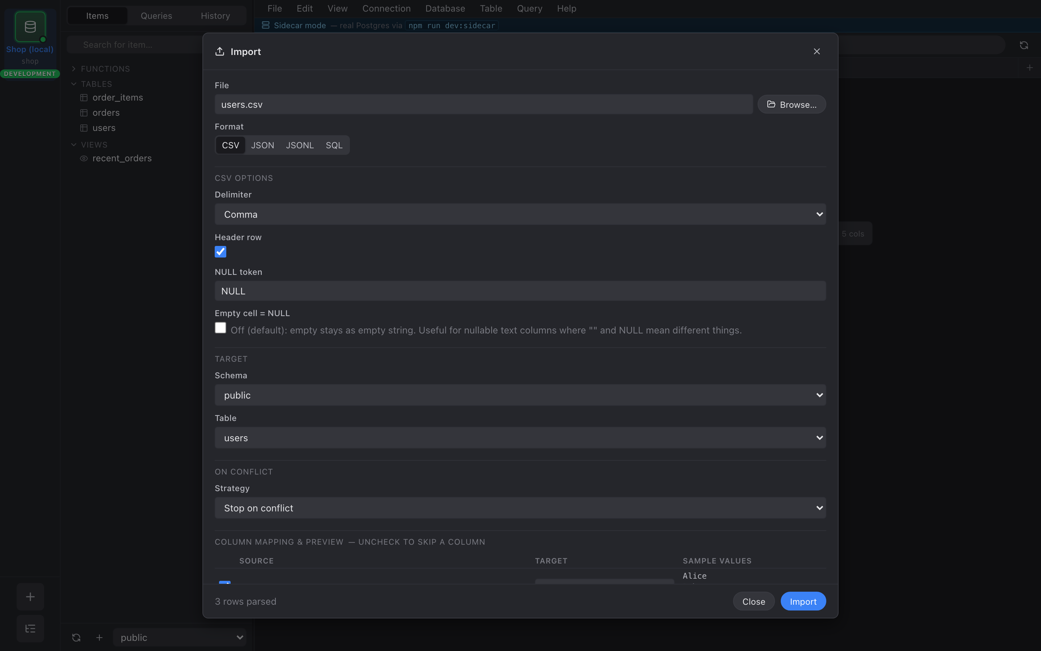1041x651 pixels.
Task: Click the tree list icon in bottom-left sidebar
Action: pyautogui.click(x=30, y=629)
